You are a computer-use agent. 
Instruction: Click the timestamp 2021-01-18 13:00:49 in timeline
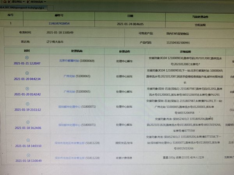click(x=28, y=161)
